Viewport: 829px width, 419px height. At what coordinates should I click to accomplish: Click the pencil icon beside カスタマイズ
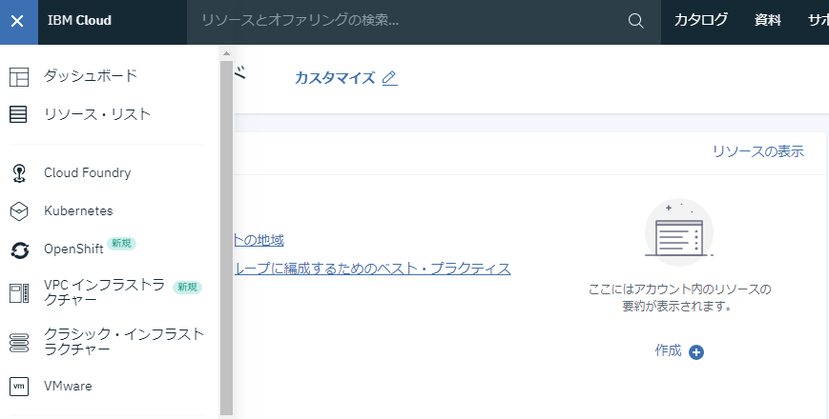coord(389,78)
